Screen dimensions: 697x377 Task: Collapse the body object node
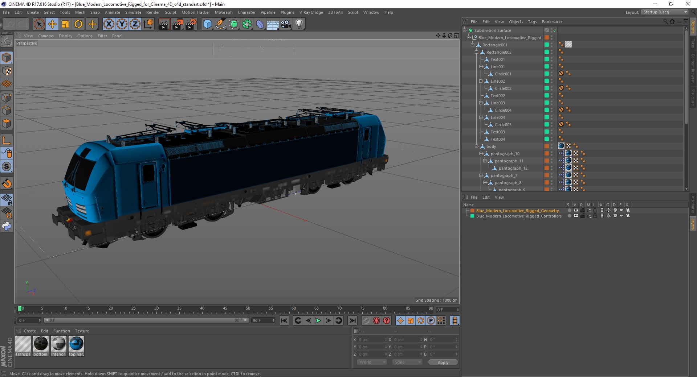(x=477, y=146)
